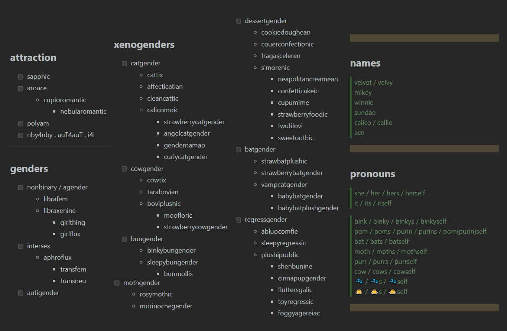Click the bink / binky / binkys pronoun line
Viewport: 507px width, 331px height.
[400, 221]
